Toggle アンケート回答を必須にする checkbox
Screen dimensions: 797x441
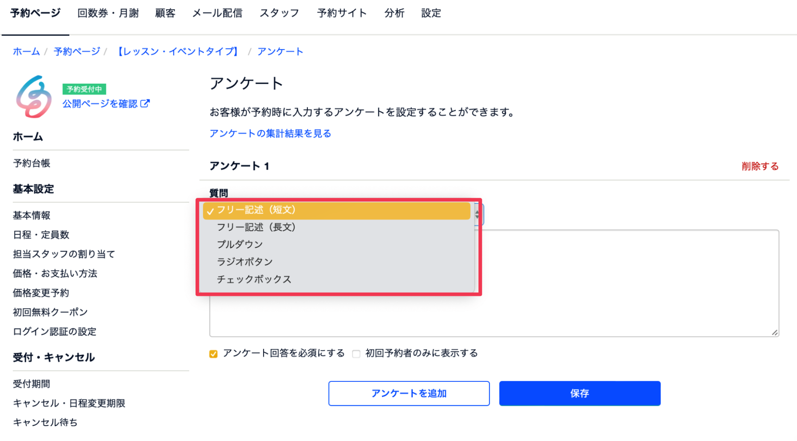coord(213,354)
